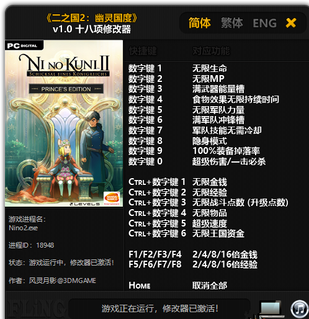Click the music note icon
Image resolution: width=309 pixels, height=319 pixels.
point(300,309)
